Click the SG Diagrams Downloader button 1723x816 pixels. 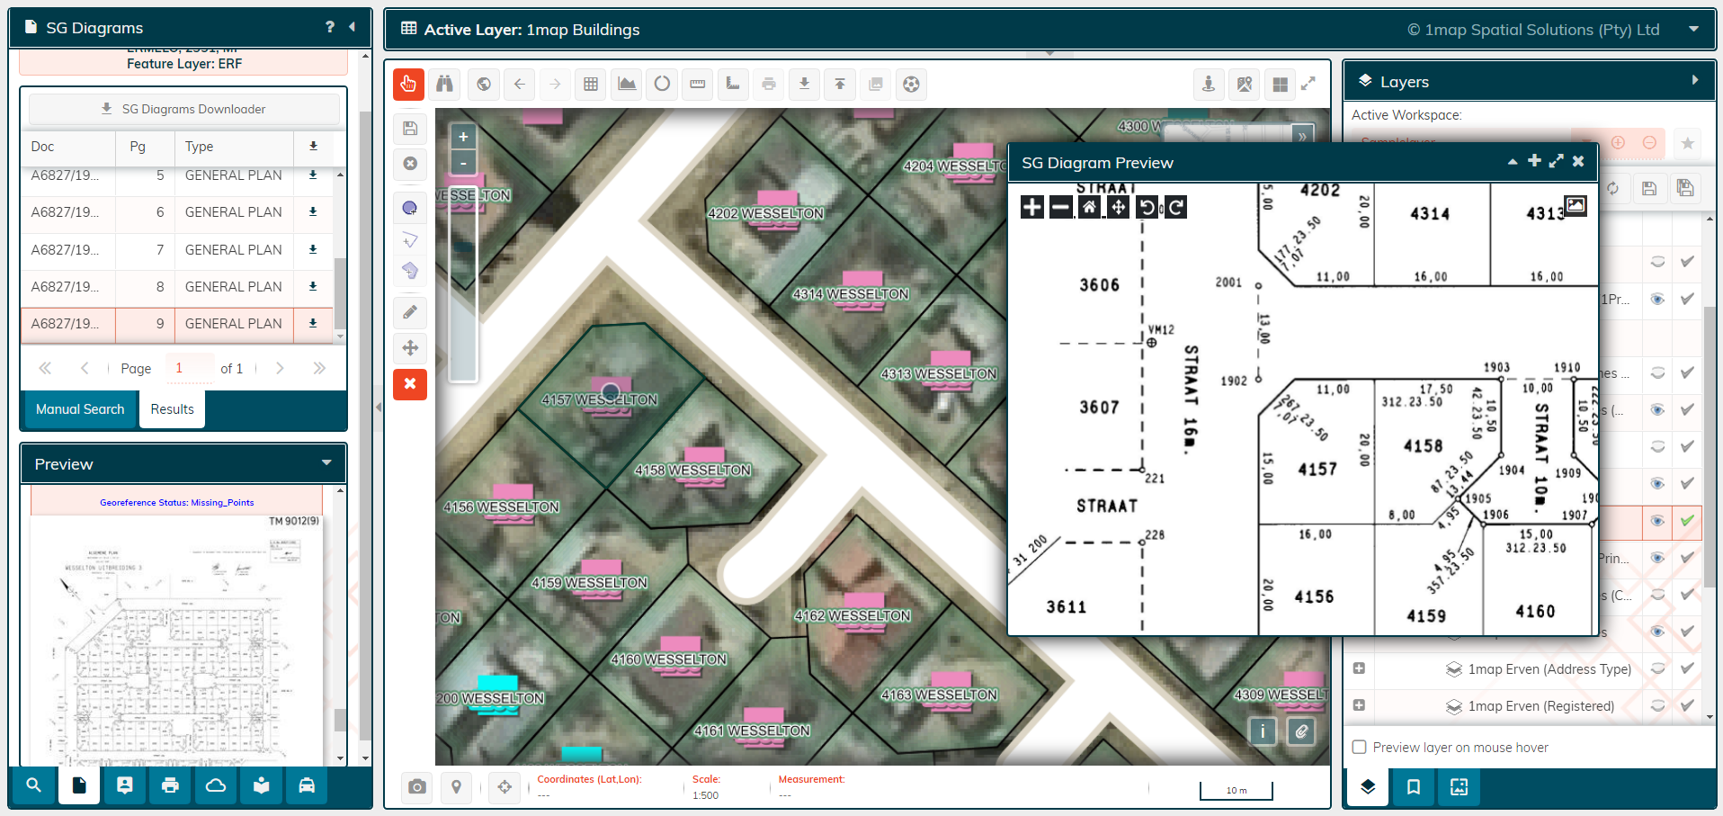[x=183, y=108]
